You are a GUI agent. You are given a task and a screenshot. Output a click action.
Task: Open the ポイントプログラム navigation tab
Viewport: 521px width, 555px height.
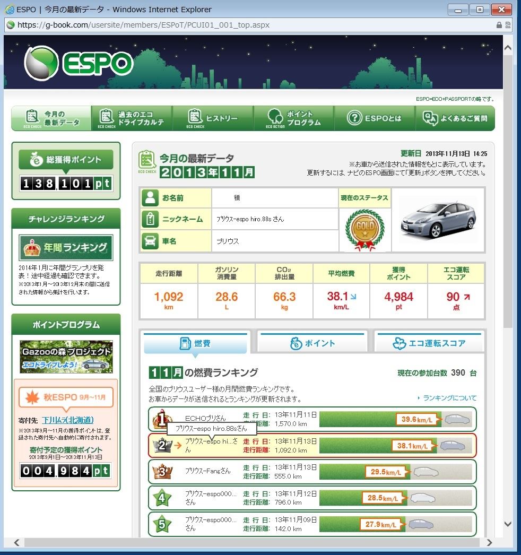coord(294,118)
